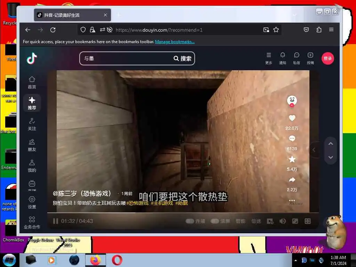Open the 关注 following sidebar item
The width and height of the screenshot is (356, 267).
pos(32,124)
